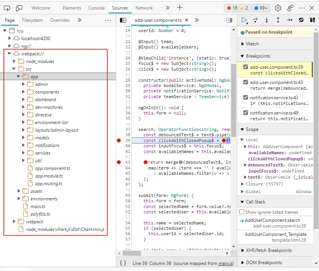Expand the Closure (55797) scope

point(242,184)
